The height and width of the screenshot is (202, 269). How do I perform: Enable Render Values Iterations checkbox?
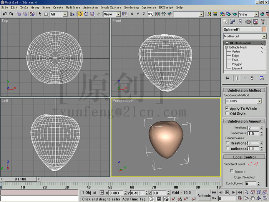(x=227, y=143)
